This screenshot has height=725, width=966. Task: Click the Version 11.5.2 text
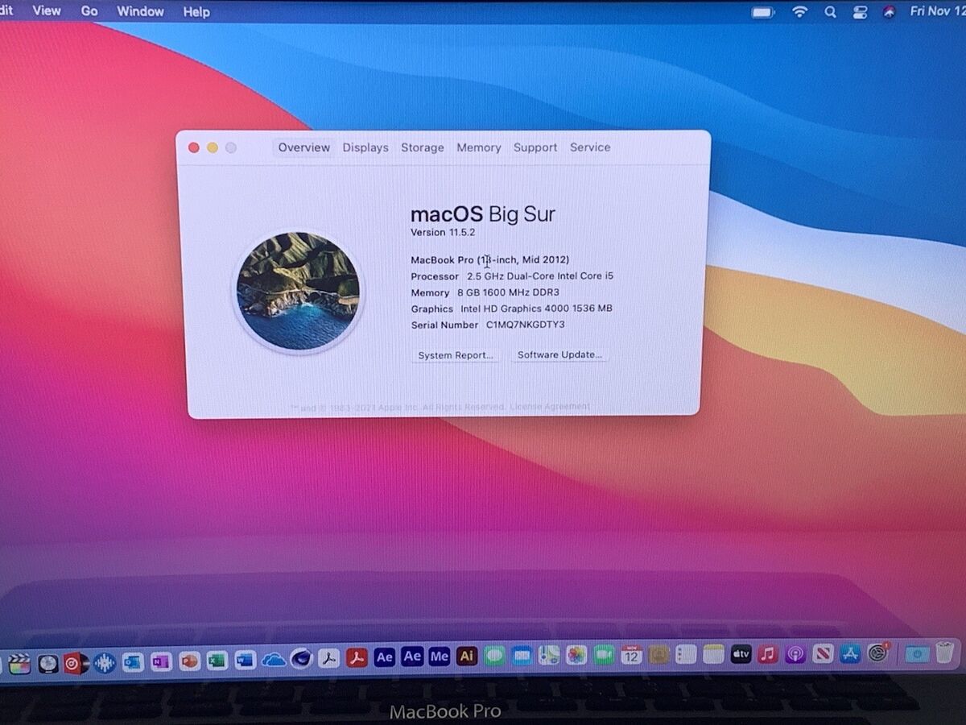click(443, 232)
